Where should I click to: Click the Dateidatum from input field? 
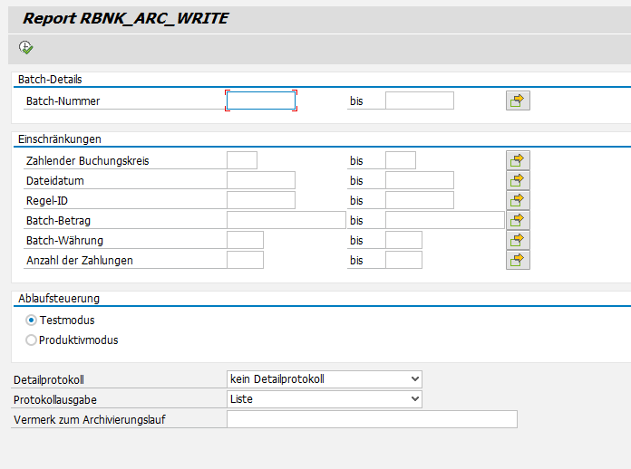coord(261,181)
